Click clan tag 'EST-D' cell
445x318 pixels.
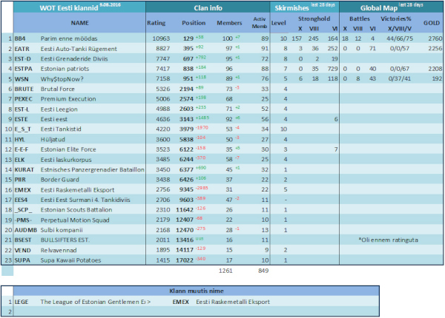[23, 59]
